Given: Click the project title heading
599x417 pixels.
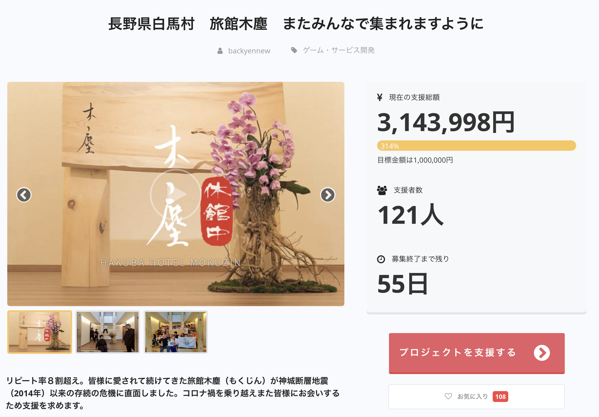Looking at the screenshot, I should [x=296, y=24].
